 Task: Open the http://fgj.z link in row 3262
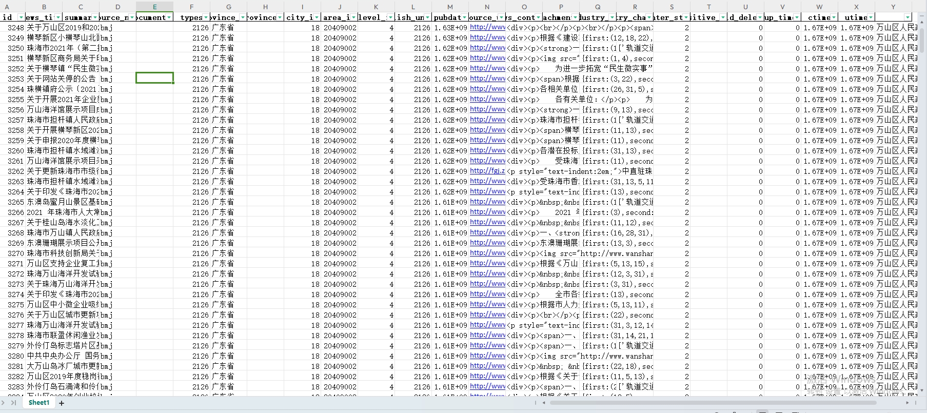point(487,171)
